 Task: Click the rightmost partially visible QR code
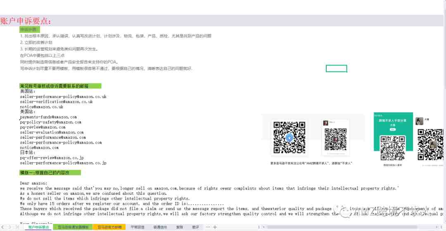430,144
